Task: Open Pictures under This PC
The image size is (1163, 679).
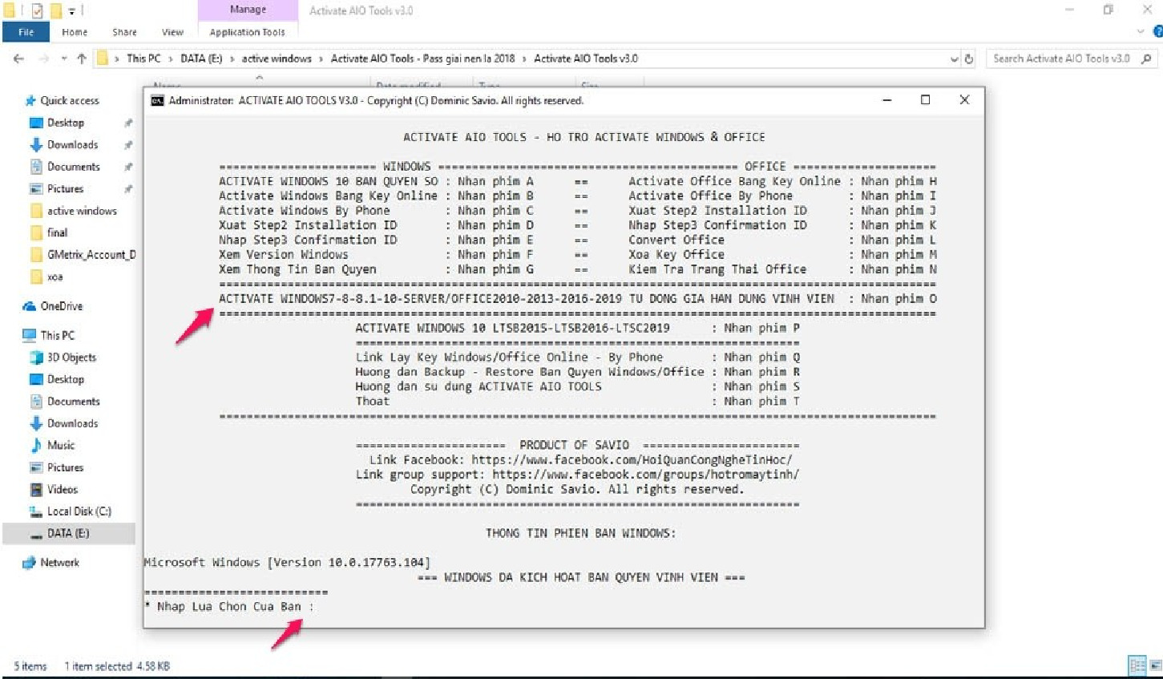Action: coord(66,467)
